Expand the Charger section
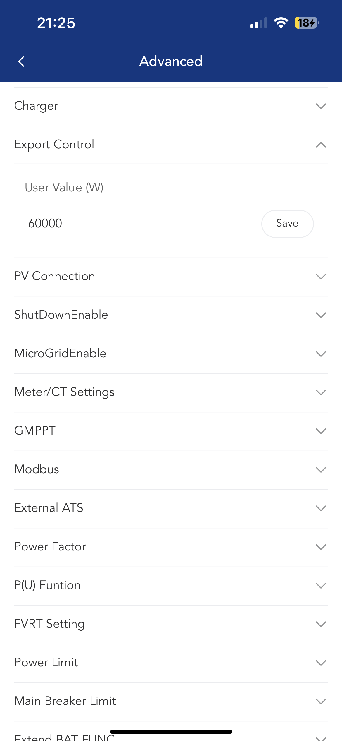Screen dimensions: 342x741 [x=321, y=106]
